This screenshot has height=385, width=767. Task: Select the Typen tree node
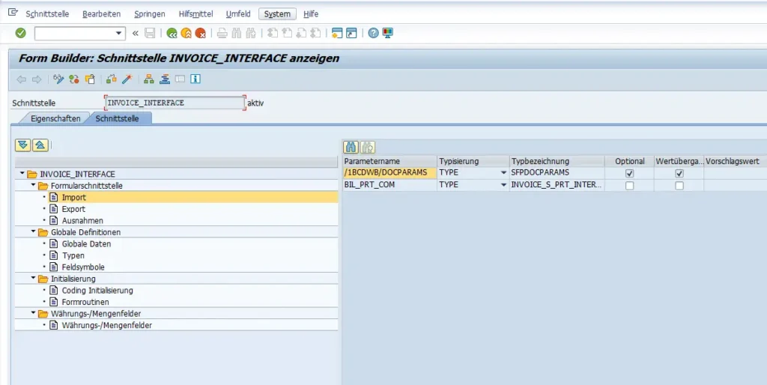click(73, 255)
